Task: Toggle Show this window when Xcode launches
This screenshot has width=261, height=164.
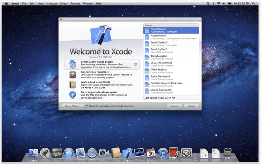Action: pos(87,106)
